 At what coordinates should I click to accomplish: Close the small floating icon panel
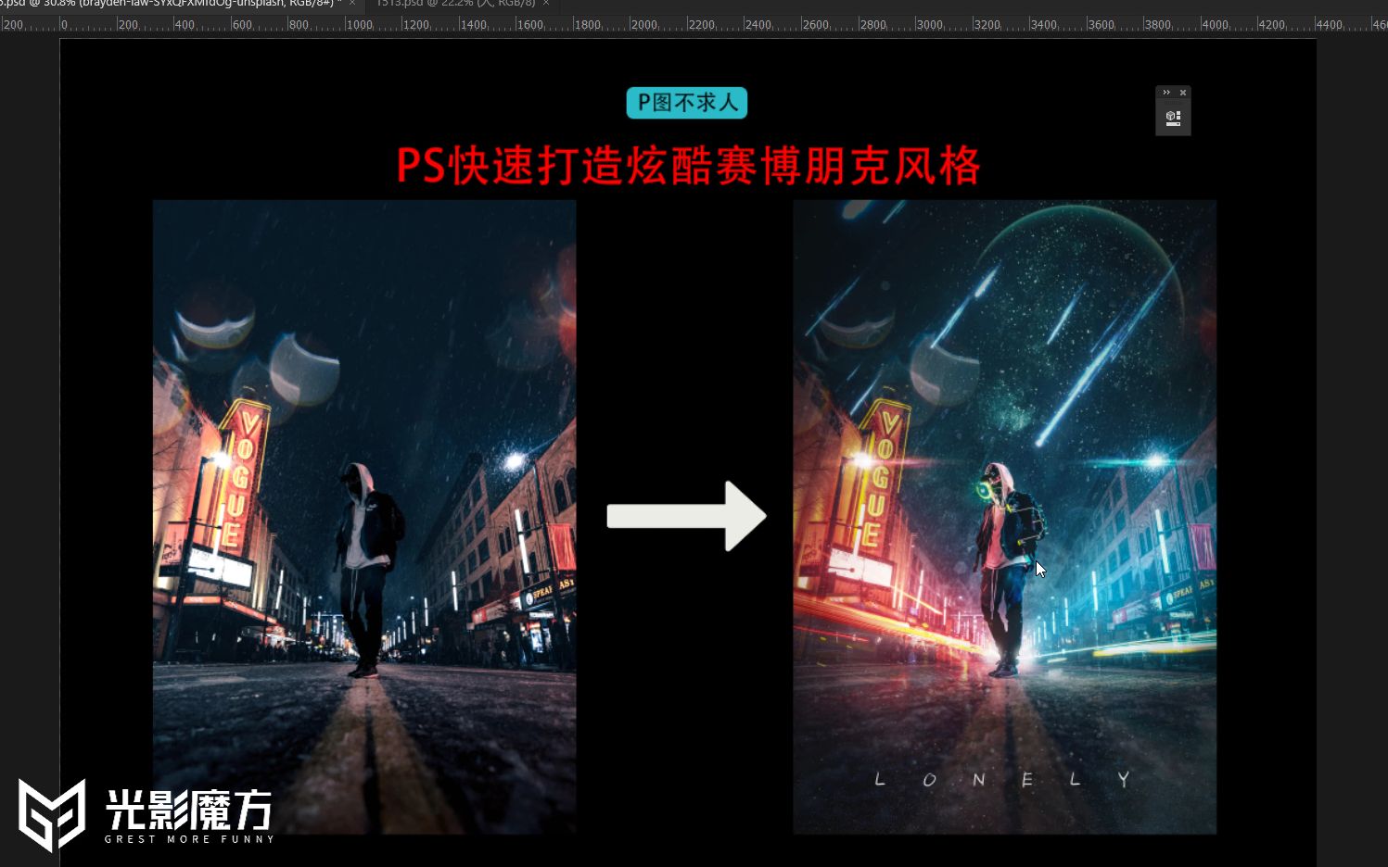pos(1183,93)
